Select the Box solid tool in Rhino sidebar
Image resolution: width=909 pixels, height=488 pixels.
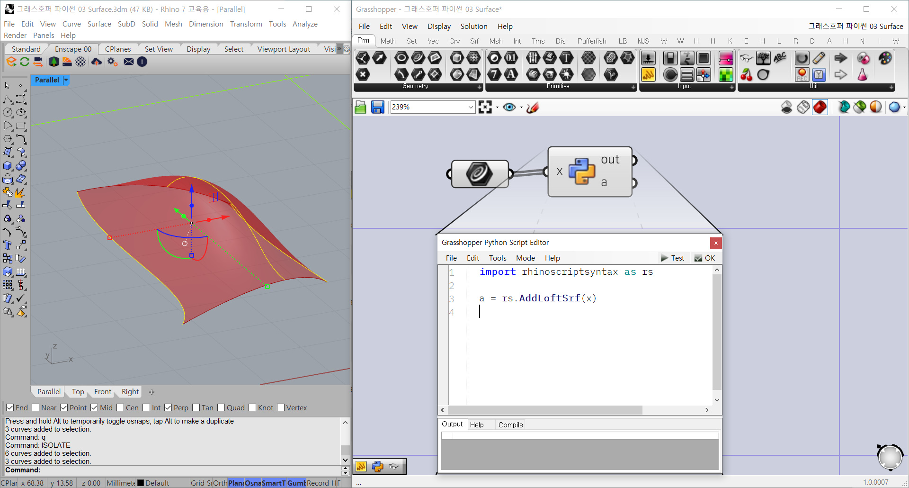click(8, 166)
